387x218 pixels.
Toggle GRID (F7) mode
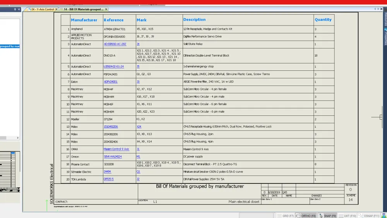click(285, 216)
